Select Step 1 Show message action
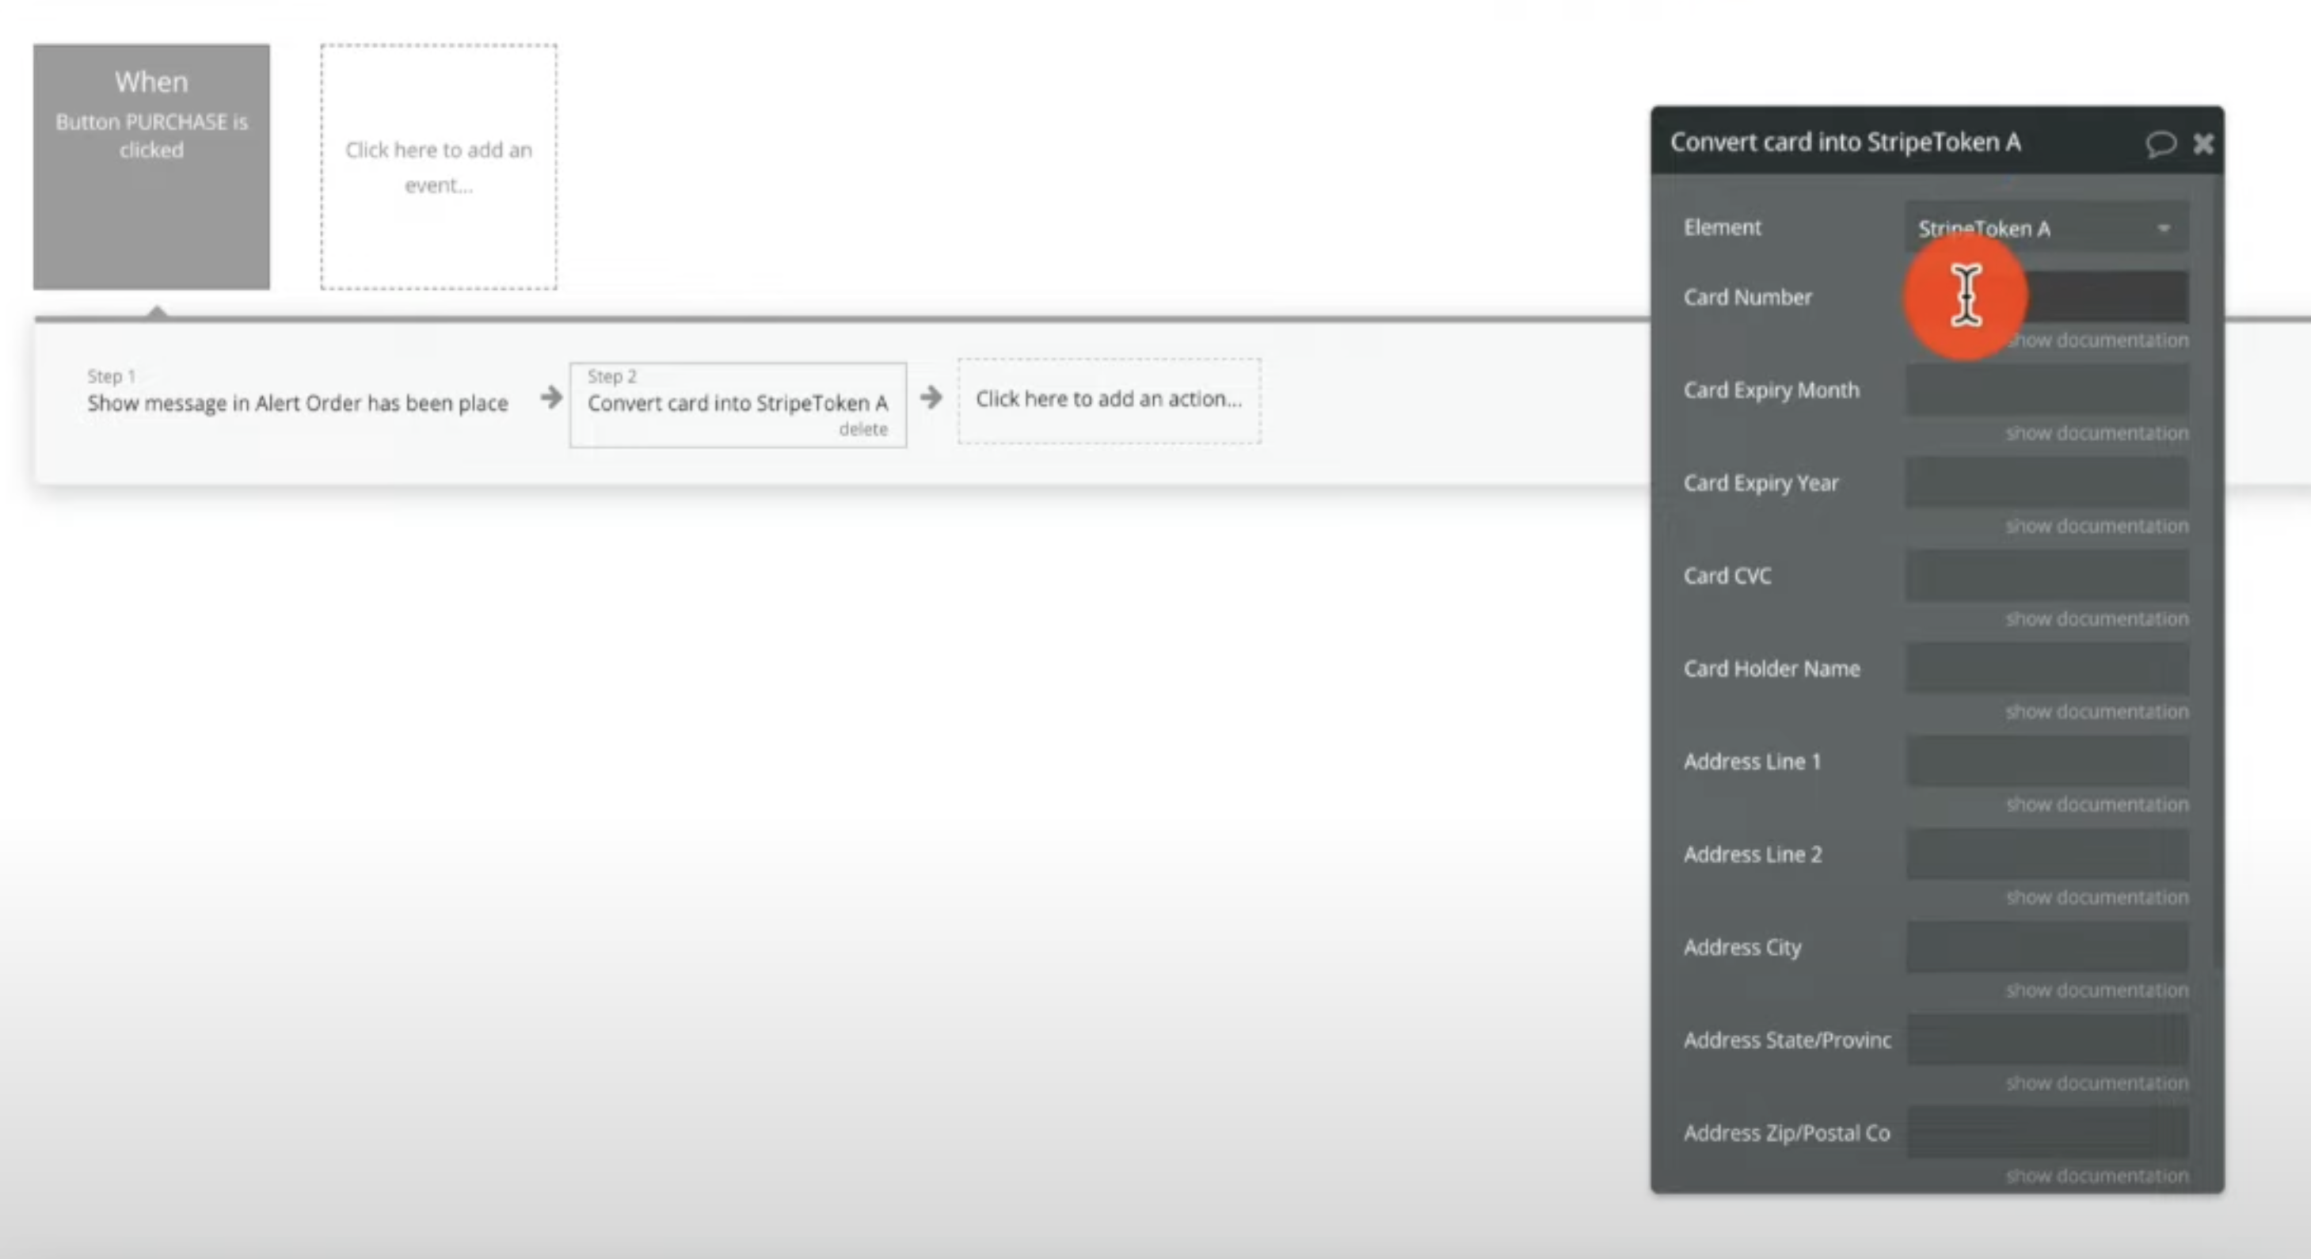The image size is (2311, 1259). 297,401
